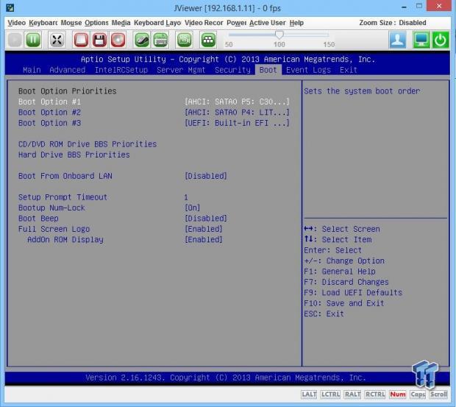Toggle the RALT key indicator
This screenshot has height=407, width=456.
(x=352, y=394)
